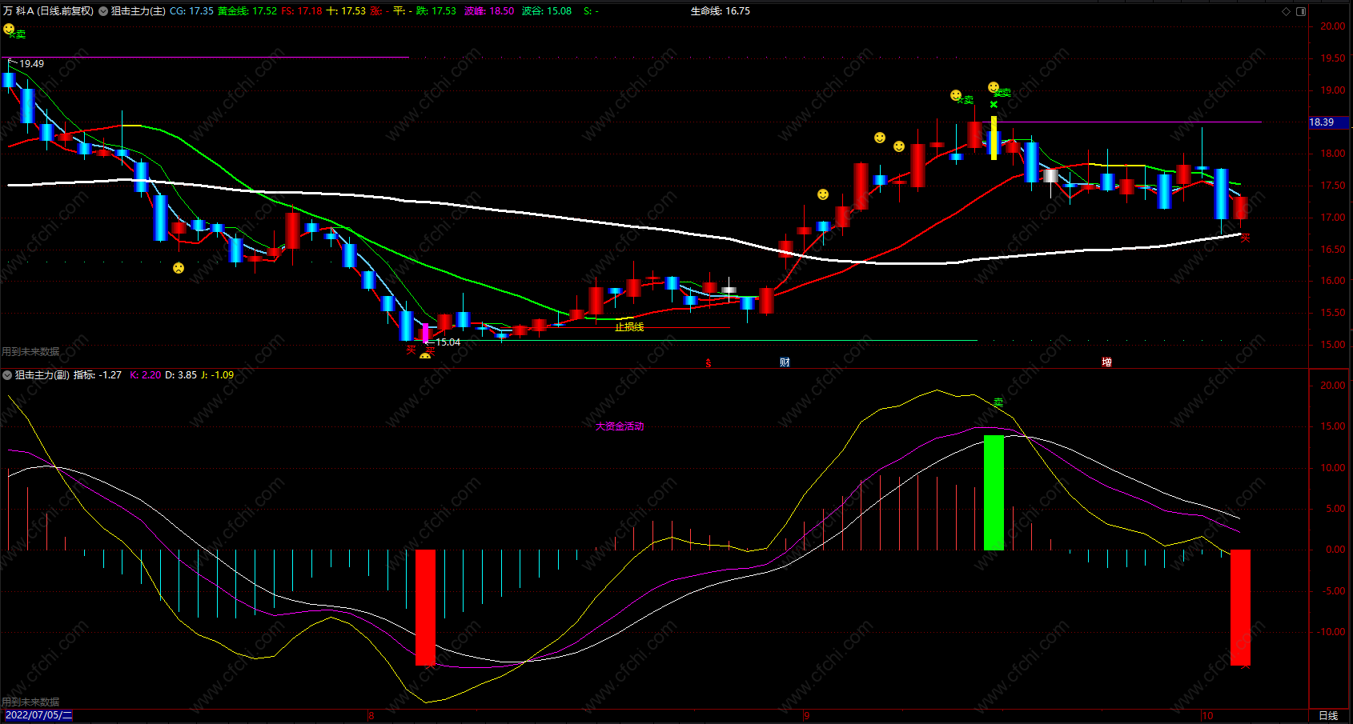1353x724 pixels.
Task: Click the month 10 marker on time axis
Action: (x=1207, y=716)
